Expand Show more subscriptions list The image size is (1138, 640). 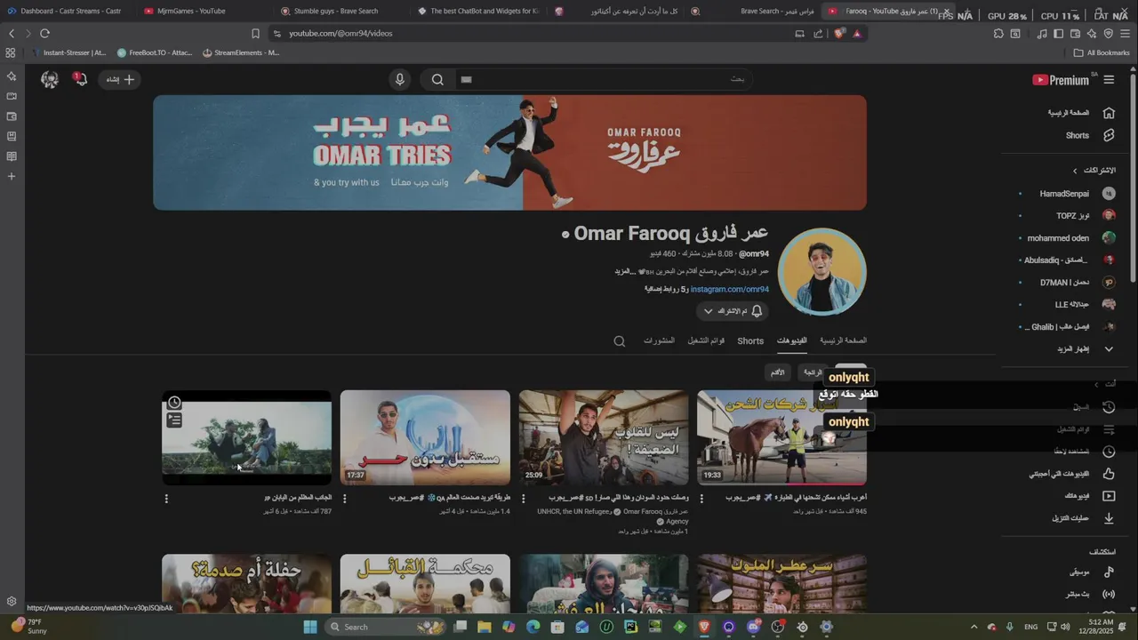click(1083, 349)
